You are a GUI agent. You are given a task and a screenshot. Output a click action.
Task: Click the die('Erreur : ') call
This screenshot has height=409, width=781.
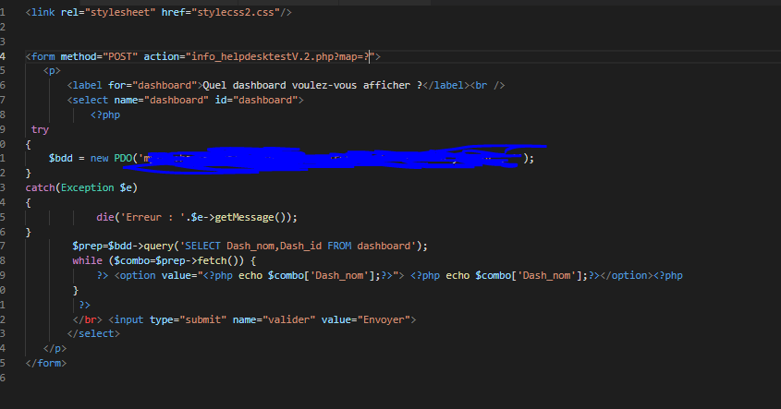pyautogui.click(x=139, y=217)
